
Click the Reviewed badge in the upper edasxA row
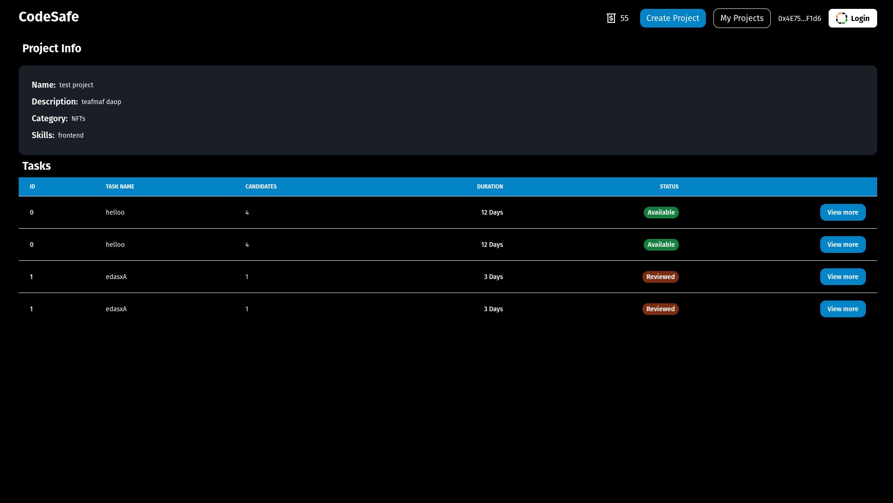(x=660, y=277)
